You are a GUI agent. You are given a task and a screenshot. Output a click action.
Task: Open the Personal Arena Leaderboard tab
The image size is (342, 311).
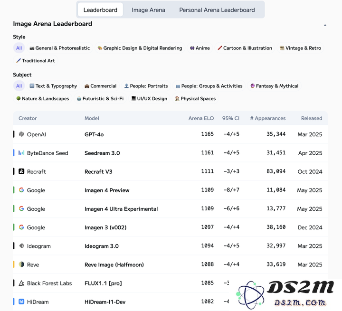tap(217, 10)
